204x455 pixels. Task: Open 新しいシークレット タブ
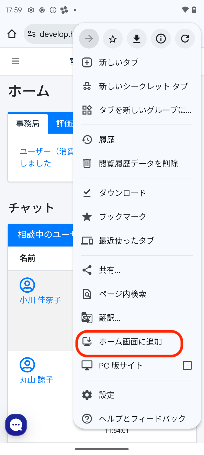(143, 86)
